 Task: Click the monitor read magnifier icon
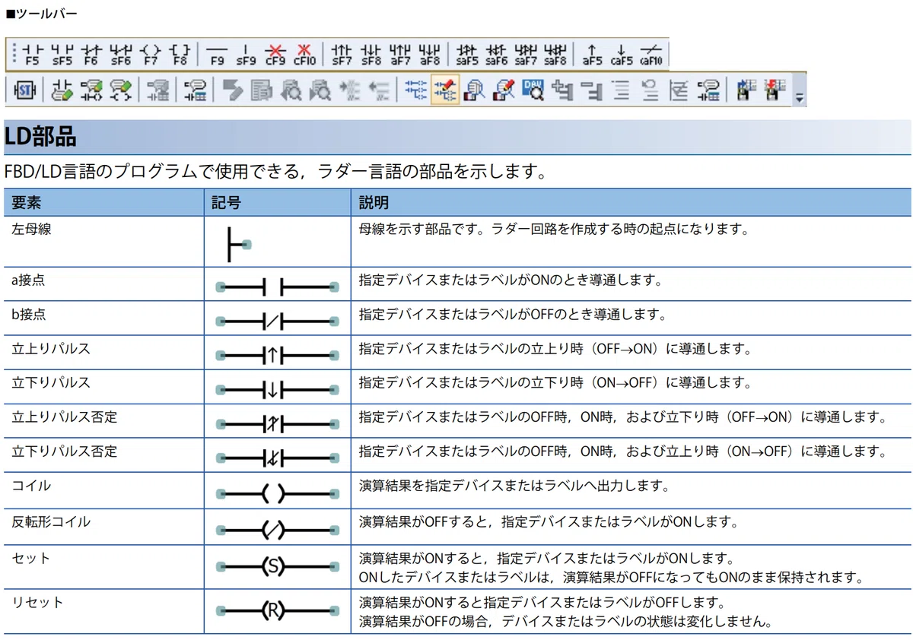point(473,90)
